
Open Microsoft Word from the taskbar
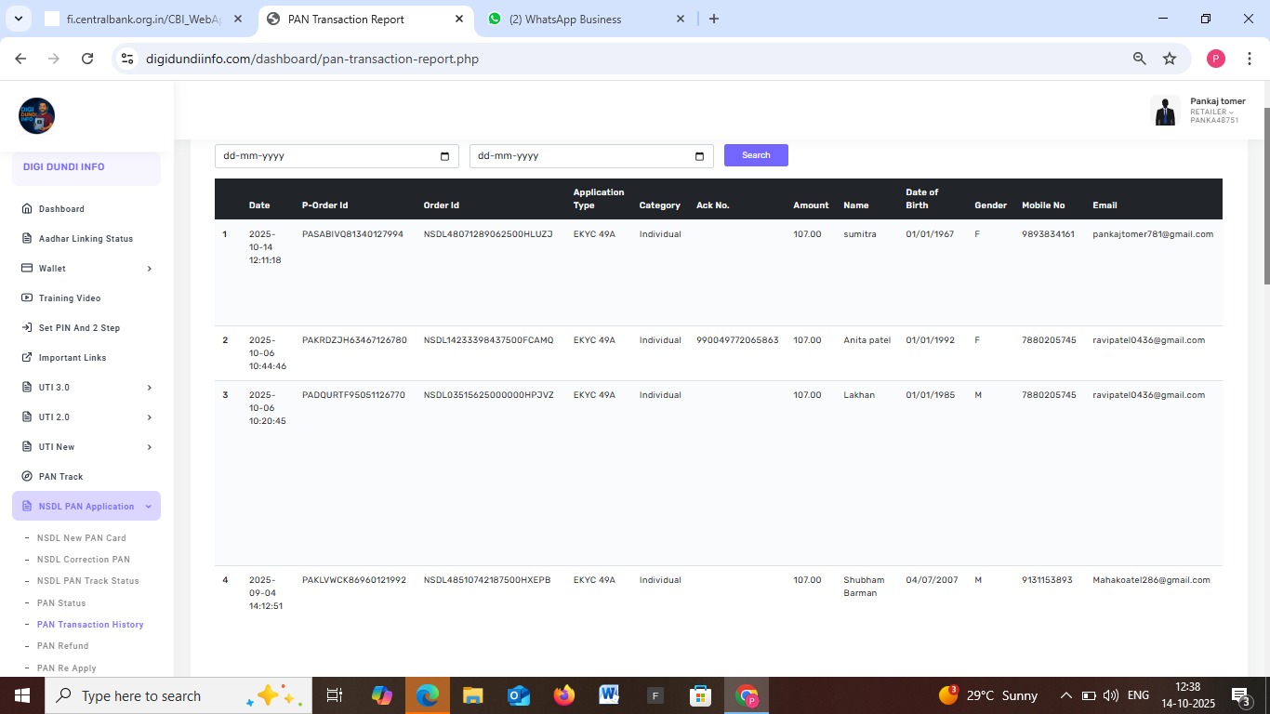[609, 695]
